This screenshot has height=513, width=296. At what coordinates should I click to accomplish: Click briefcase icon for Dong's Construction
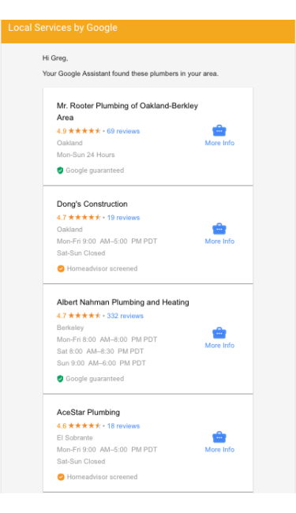[219, 229]
